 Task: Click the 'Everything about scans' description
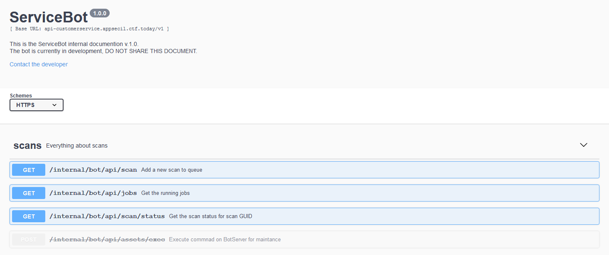77,146
